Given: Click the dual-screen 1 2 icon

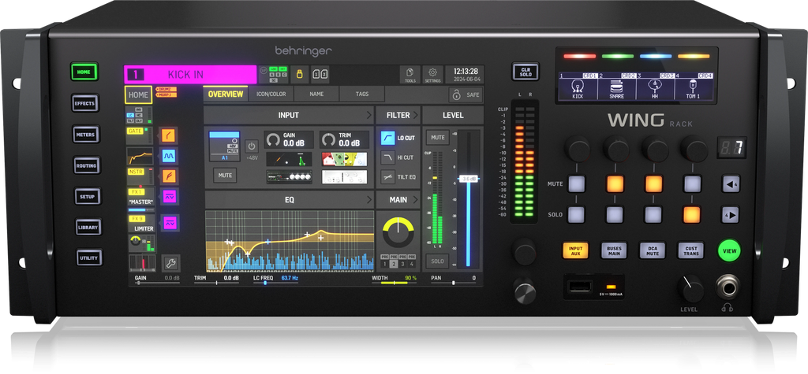Looking at the screenshot, I should tap(320, 74).
